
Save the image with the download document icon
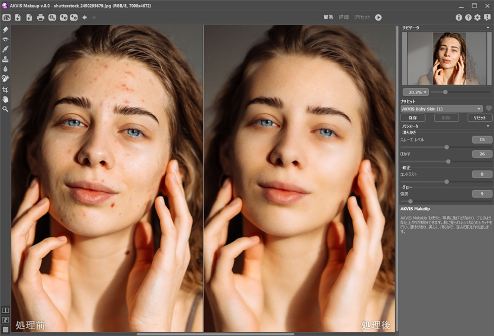pyautogui.click(x=29, y=17)
